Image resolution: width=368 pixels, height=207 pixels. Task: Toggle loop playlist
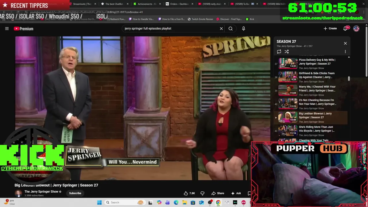coord(279,52)
